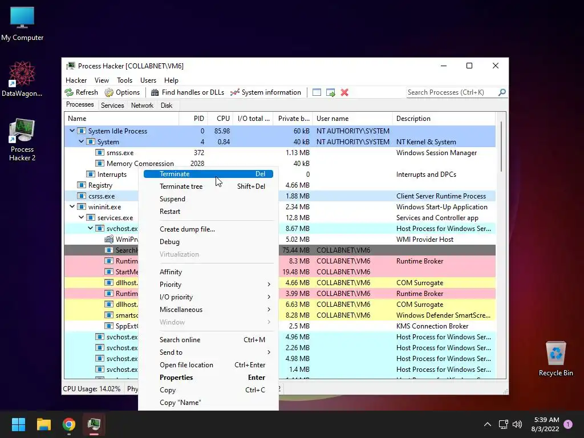Collapse the wininit.exe tree node

tap(72, 206)
